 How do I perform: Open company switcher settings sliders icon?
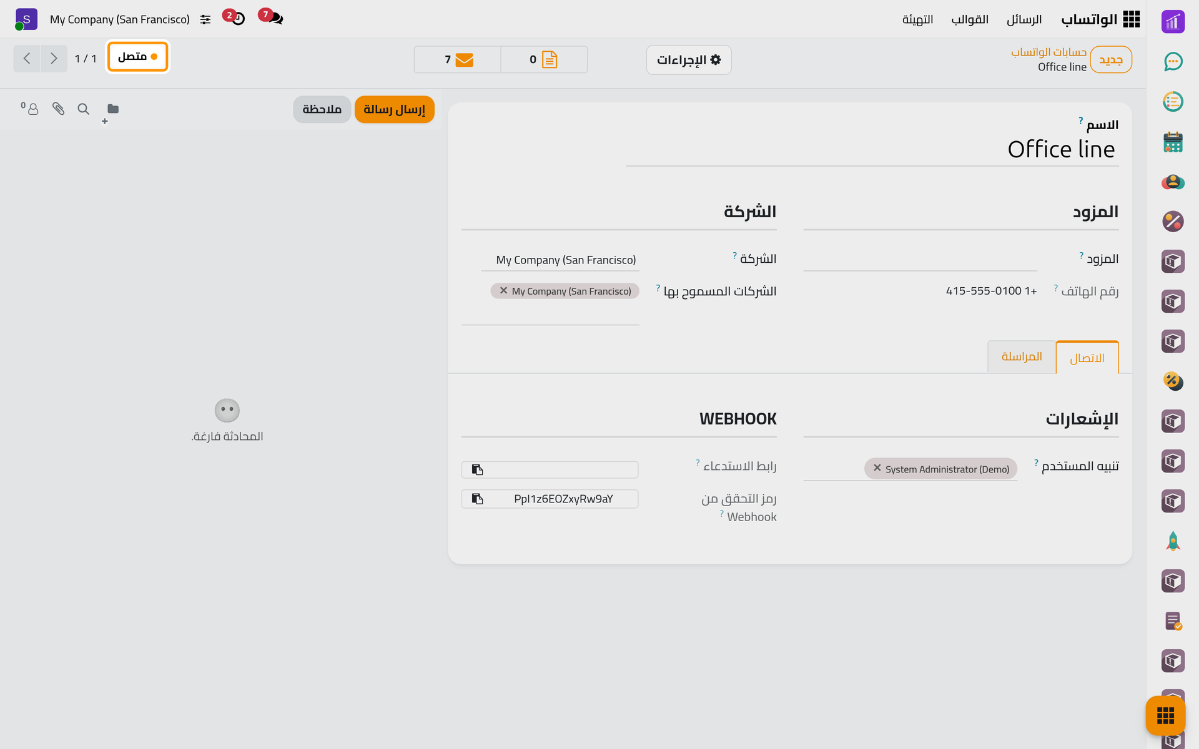tap(205, 20)
